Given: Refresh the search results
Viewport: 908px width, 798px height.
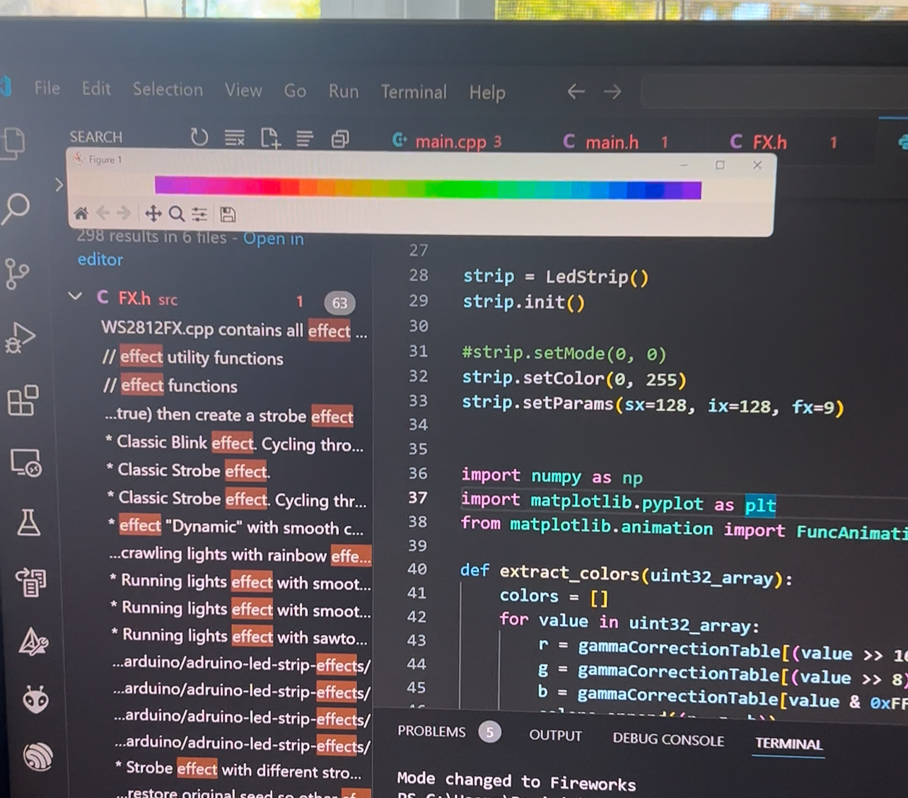Looking at the screenshot, I should [199, 137].
